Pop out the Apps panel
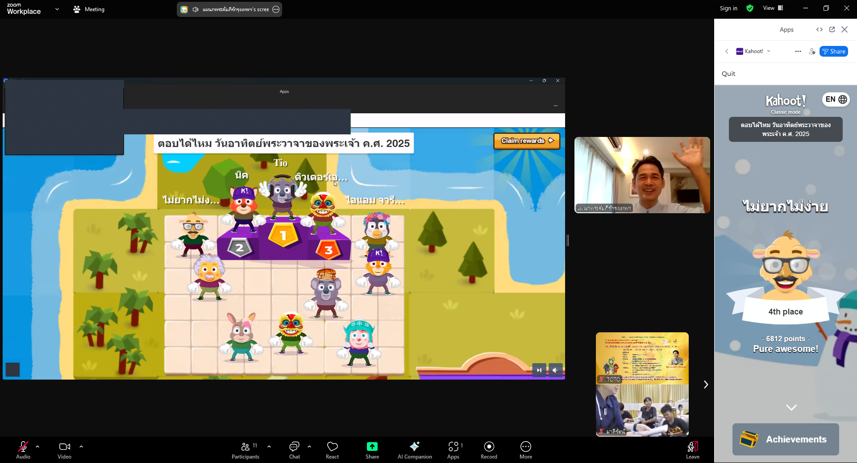The height and width of the screenshot is (463, 857). coord(832,29)
